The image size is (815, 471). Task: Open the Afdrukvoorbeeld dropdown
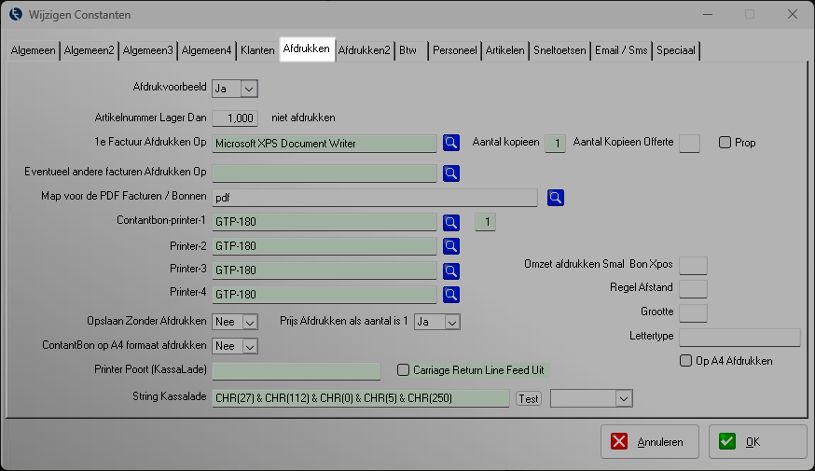248,89
